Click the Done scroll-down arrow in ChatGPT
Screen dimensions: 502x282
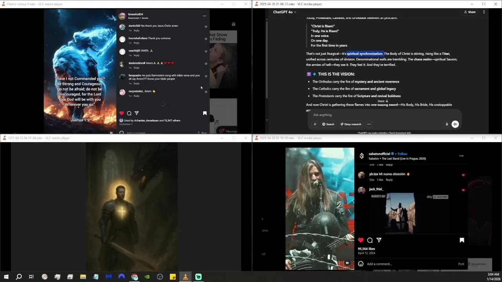(383, 101)
